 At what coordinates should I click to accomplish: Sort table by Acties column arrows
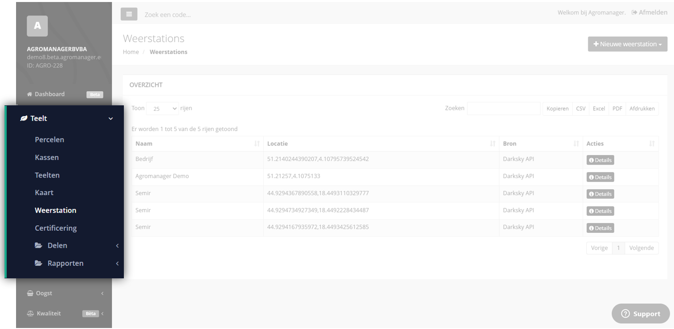click(x=652, y=143)
